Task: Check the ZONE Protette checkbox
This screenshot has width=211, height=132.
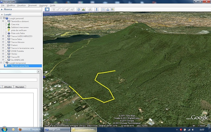Action: [6, 51]
